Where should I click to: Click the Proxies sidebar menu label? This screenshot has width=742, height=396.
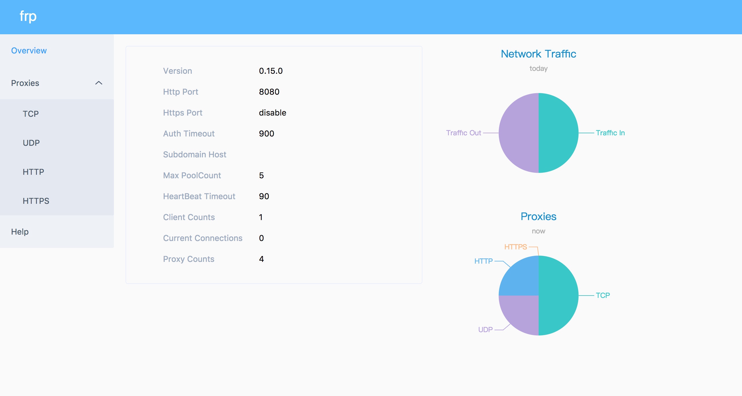(x=25, y=83)
